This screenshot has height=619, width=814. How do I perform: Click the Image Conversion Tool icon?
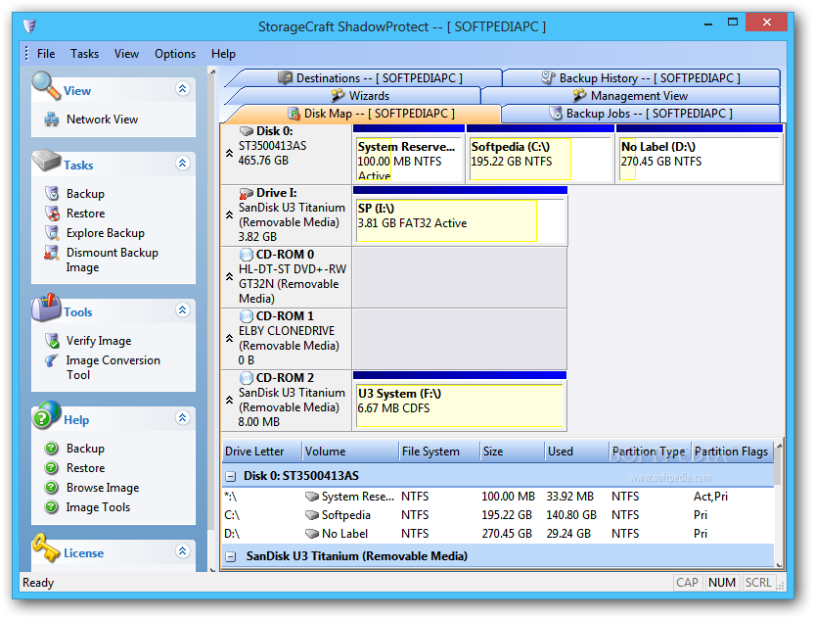pyautogui.click(x=52, y=360)
